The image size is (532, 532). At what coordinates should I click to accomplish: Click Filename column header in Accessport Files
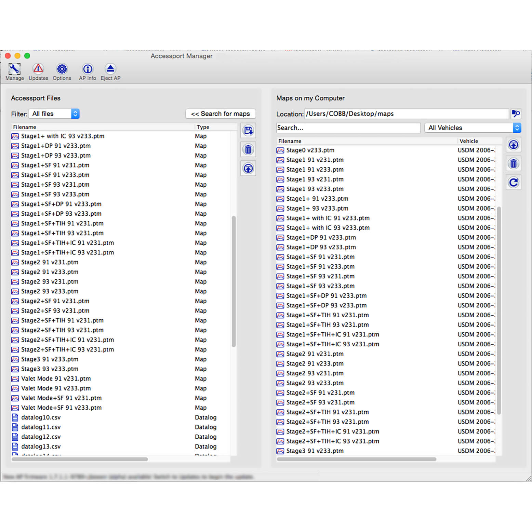click(103, 127)
